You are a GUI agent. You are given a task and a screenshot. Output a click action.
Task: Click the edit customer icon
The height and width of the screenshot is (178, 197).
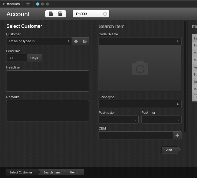[85, 41]
